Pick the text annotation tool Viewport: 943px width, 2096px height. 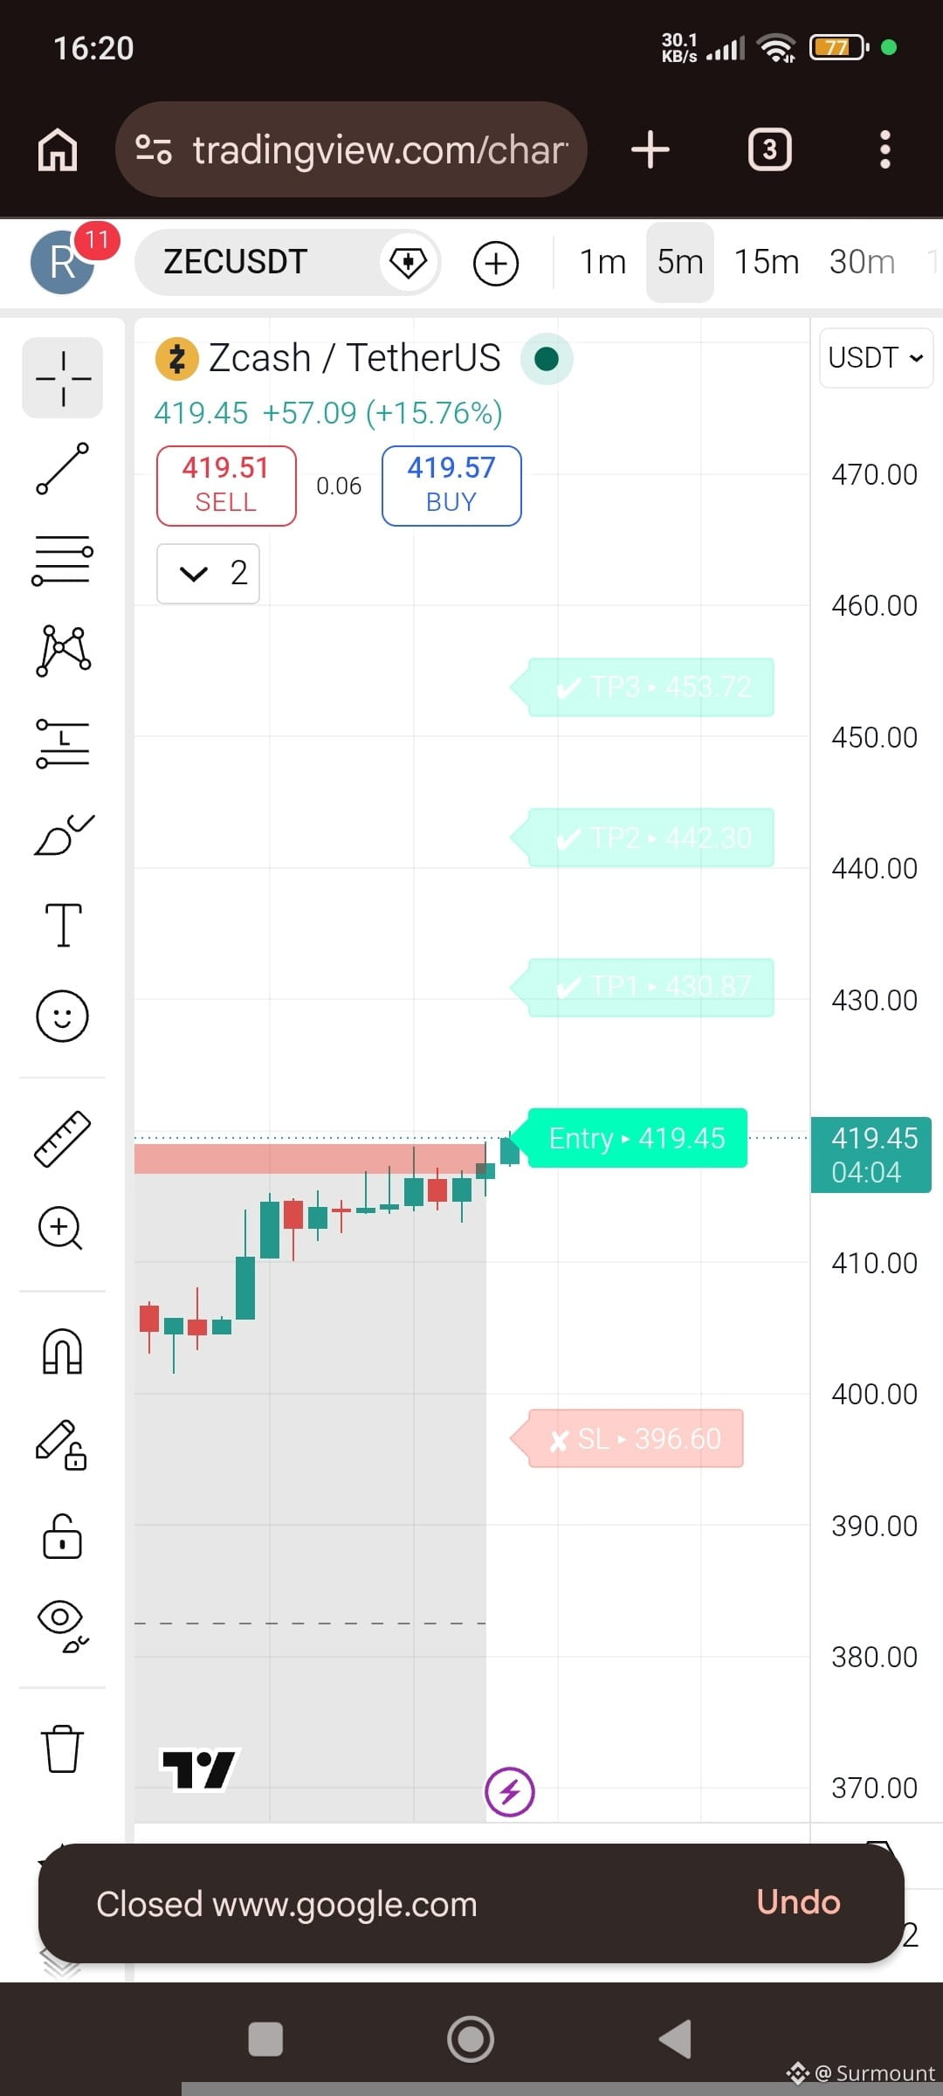click(62, 925)
